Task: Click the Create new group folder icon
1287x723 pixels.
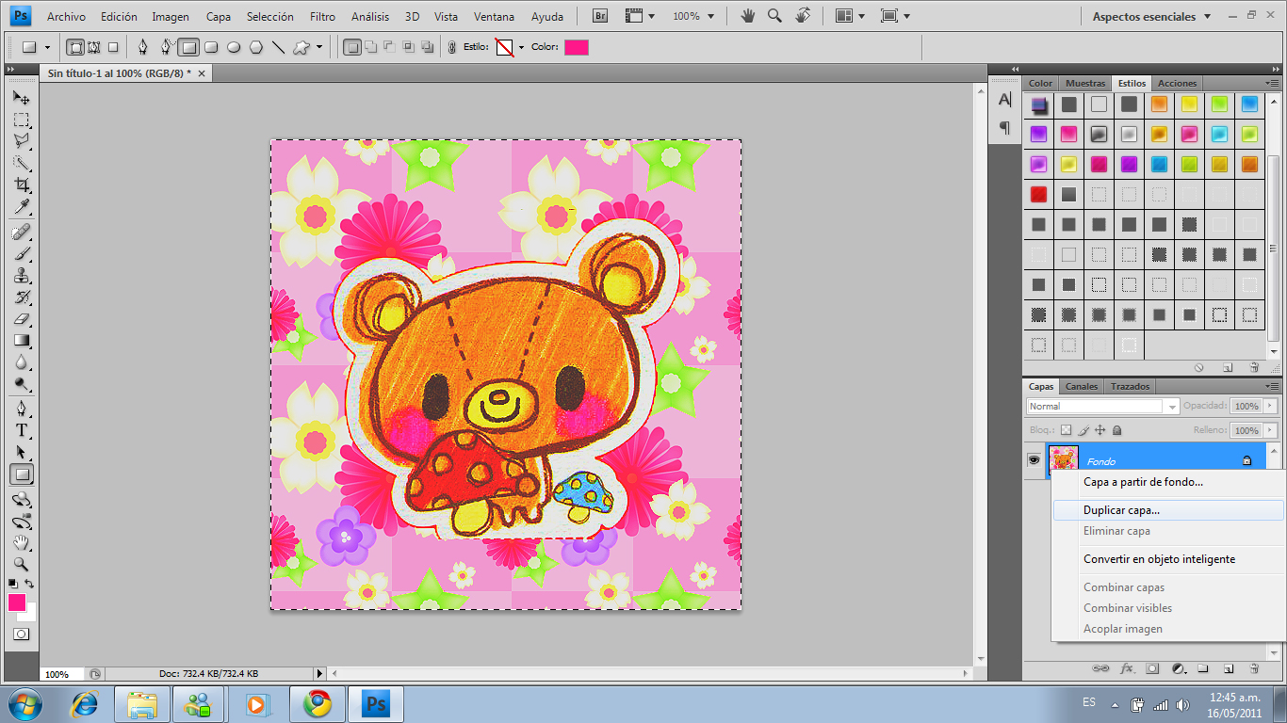Action: point(1203,668)
